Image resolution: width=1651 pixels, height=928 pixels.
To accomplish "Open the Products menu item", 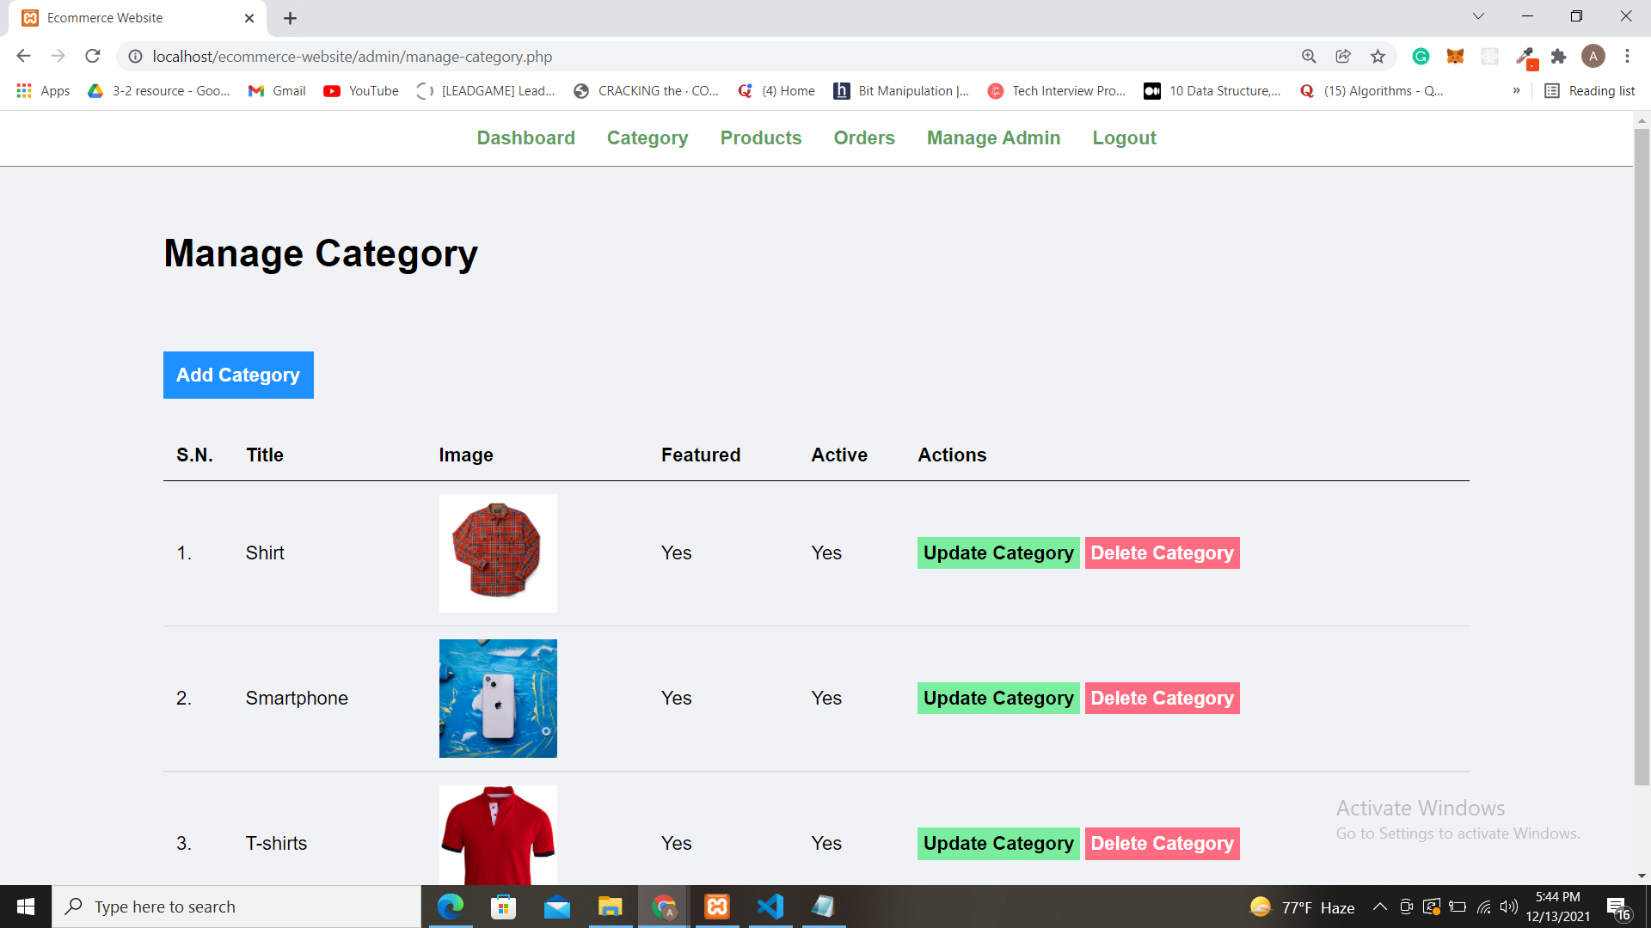I will (x=761, y=137).
